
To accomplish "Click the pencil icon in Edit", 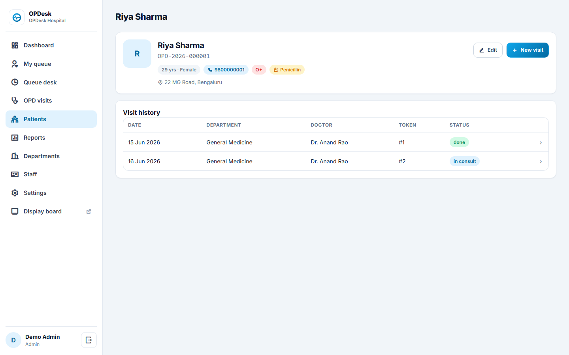I will 482,50.
